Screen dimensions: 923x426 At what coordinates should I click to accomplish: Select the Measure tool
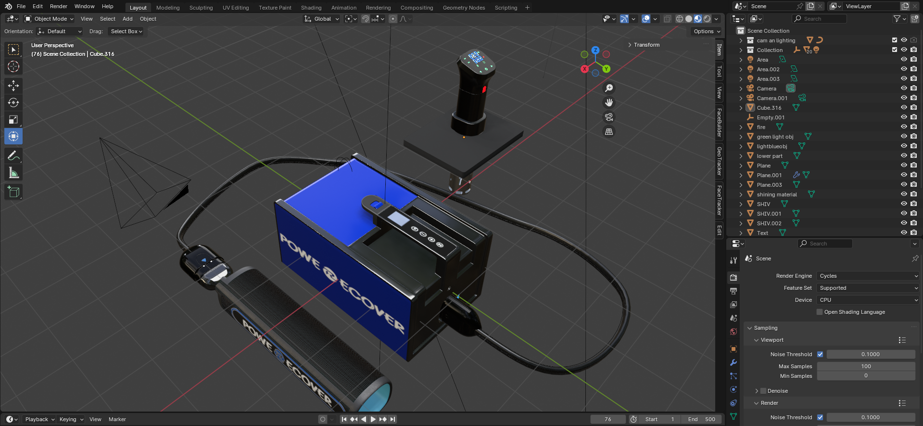(x=13, y=173)
